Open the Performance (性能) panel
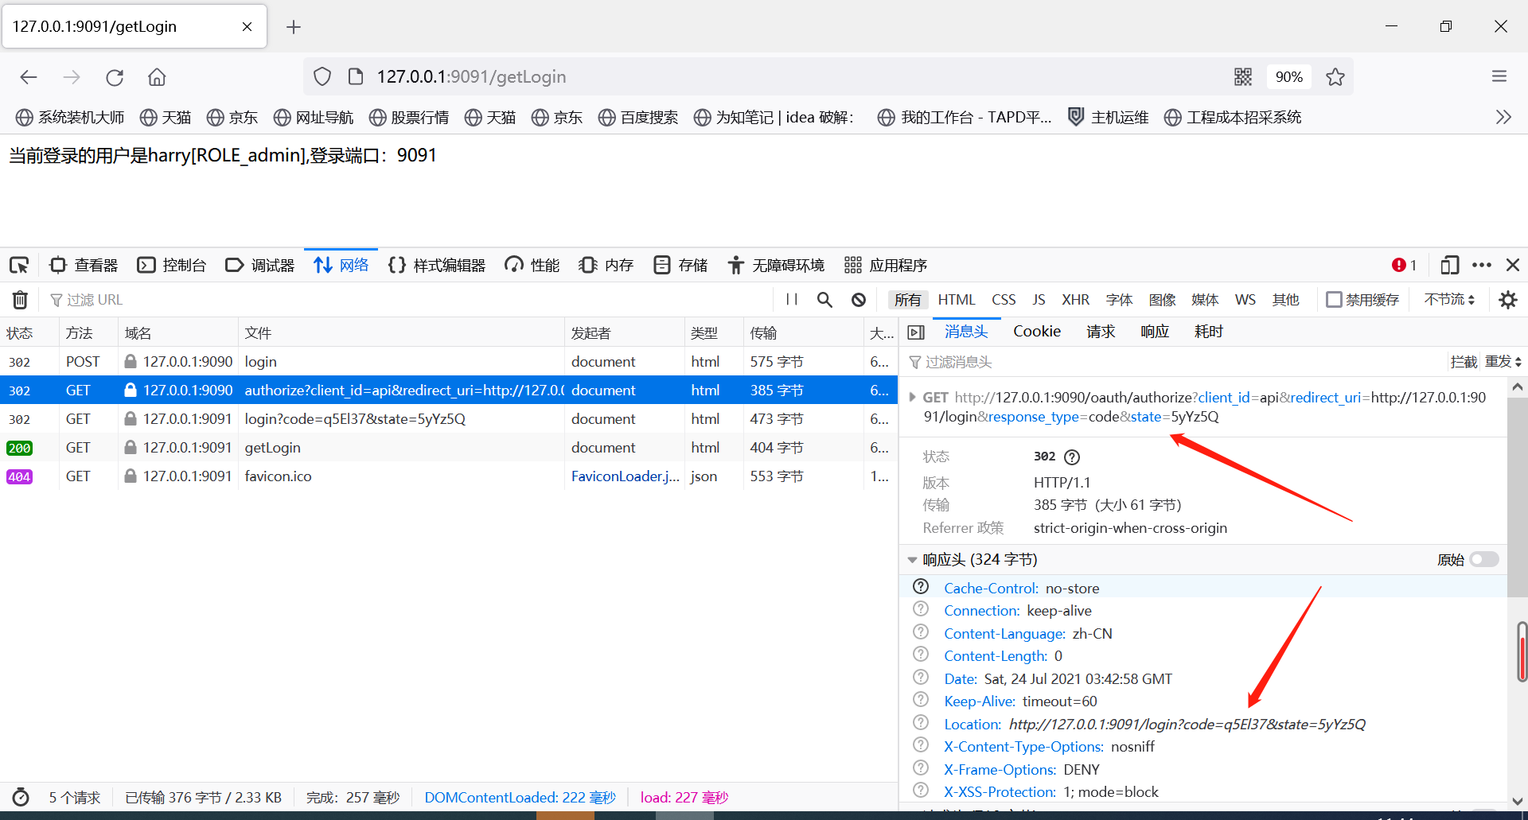Screen dimensions: 1528x820 (x=532, y=265)
